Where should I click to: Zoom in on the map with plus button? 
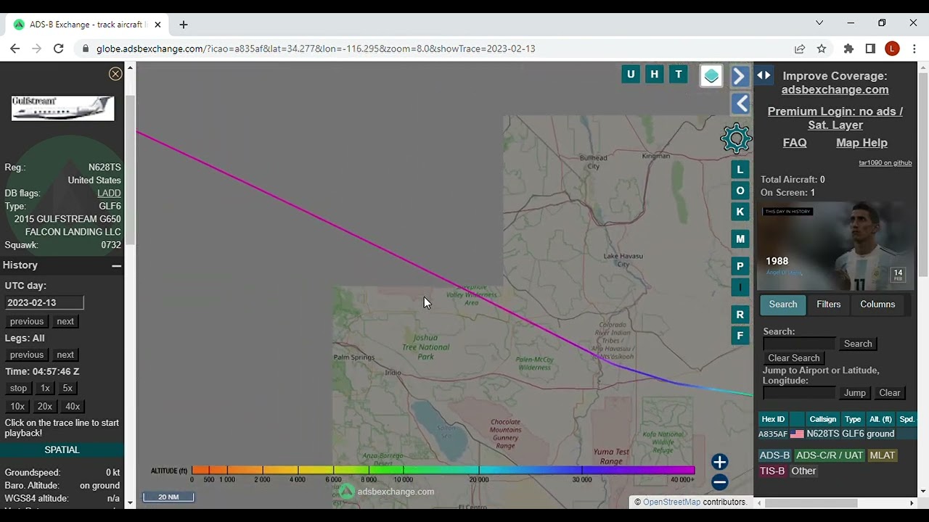719,462
